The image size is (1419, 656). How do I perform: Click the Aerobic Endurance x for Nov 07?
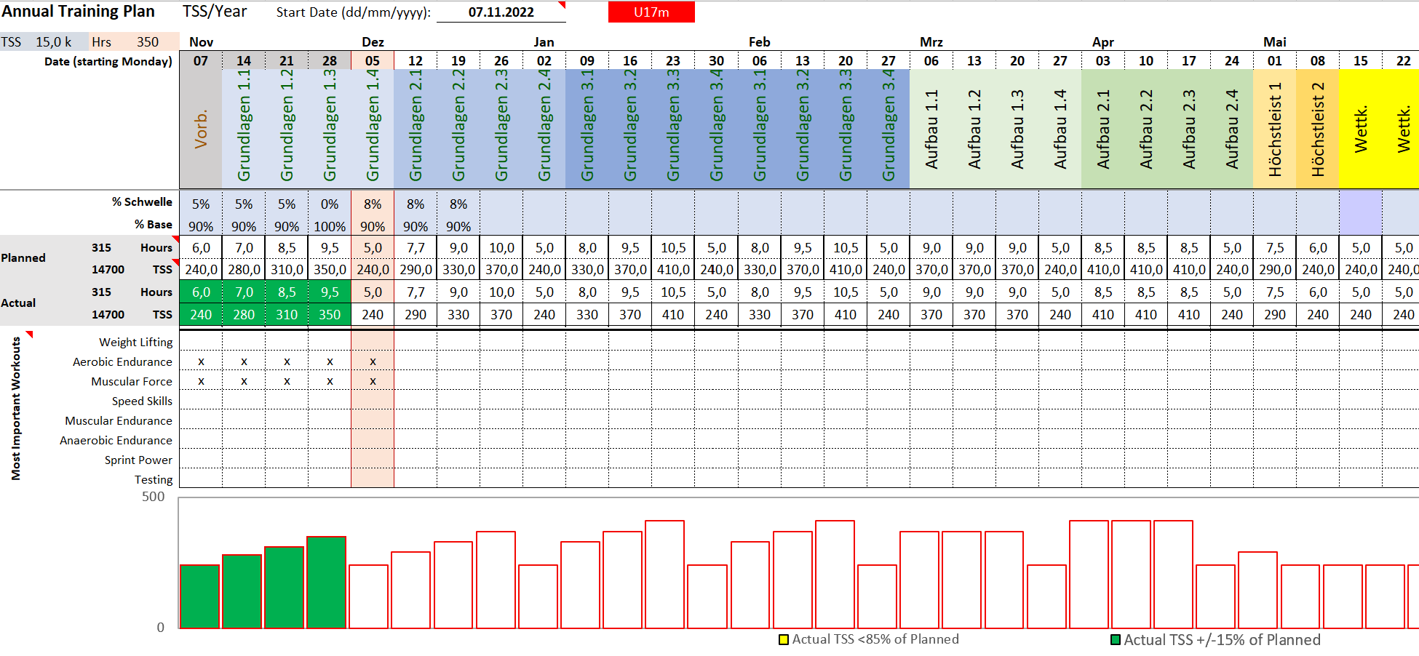coord(201,361)
